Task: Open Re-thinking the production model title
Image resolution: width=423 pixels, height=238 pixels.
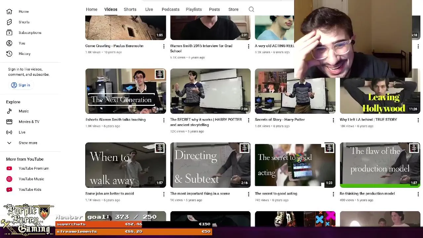Action: tap(367, 194)
